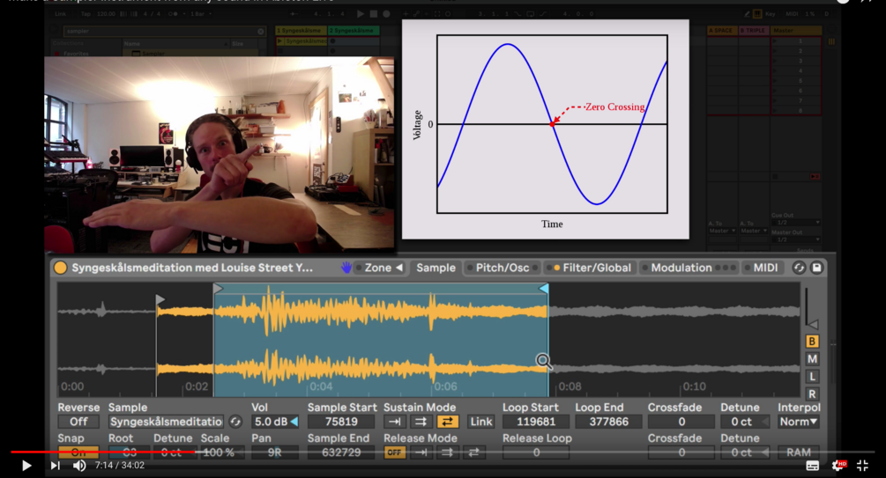886x478 pixels.
Task: Click the RAM button
Action: (799, 452)
